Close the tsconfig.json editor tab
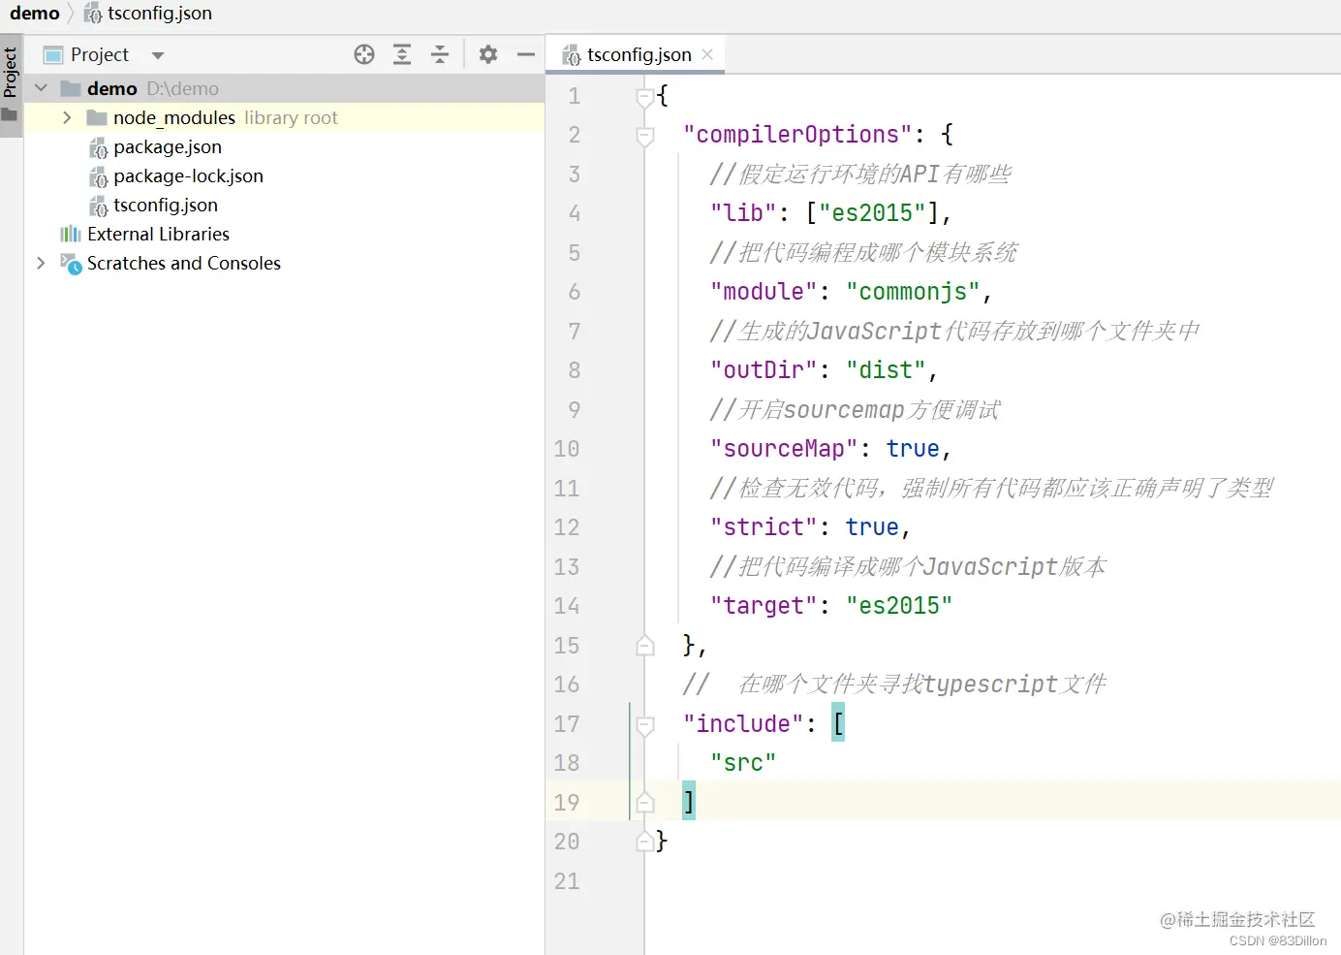Image resolution: width=1341 pixels, height=955 pixels. pyautogui.click(x=707, y=54)
